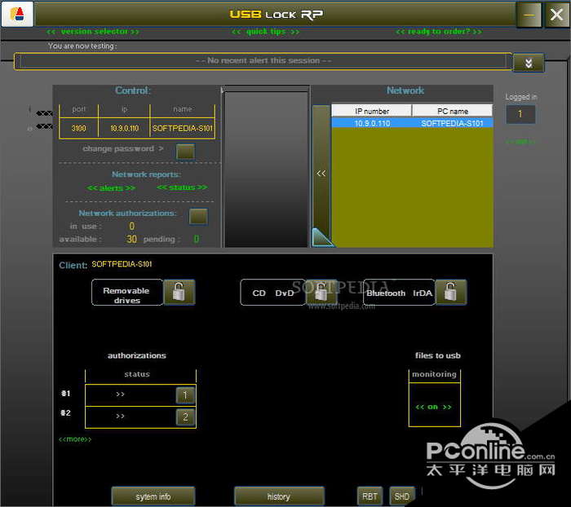Viewport: 571px width, 507px height.
Task: Collapse the network panel with << arrow
Action: (321, 174)
